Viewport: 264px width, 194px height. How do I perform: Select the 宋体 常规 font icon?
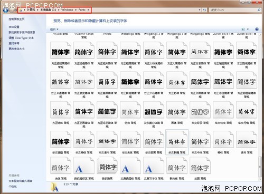pyautogui.click(x=61, y=166)
